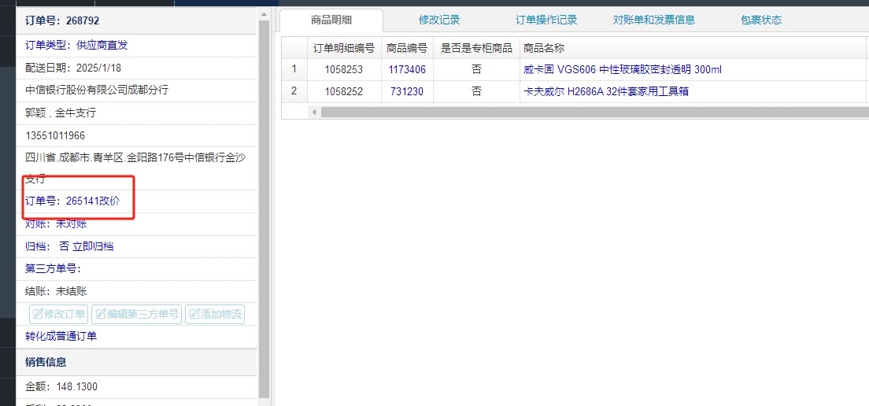Click the 是否是专柜商品 column header

coord(476,48)
